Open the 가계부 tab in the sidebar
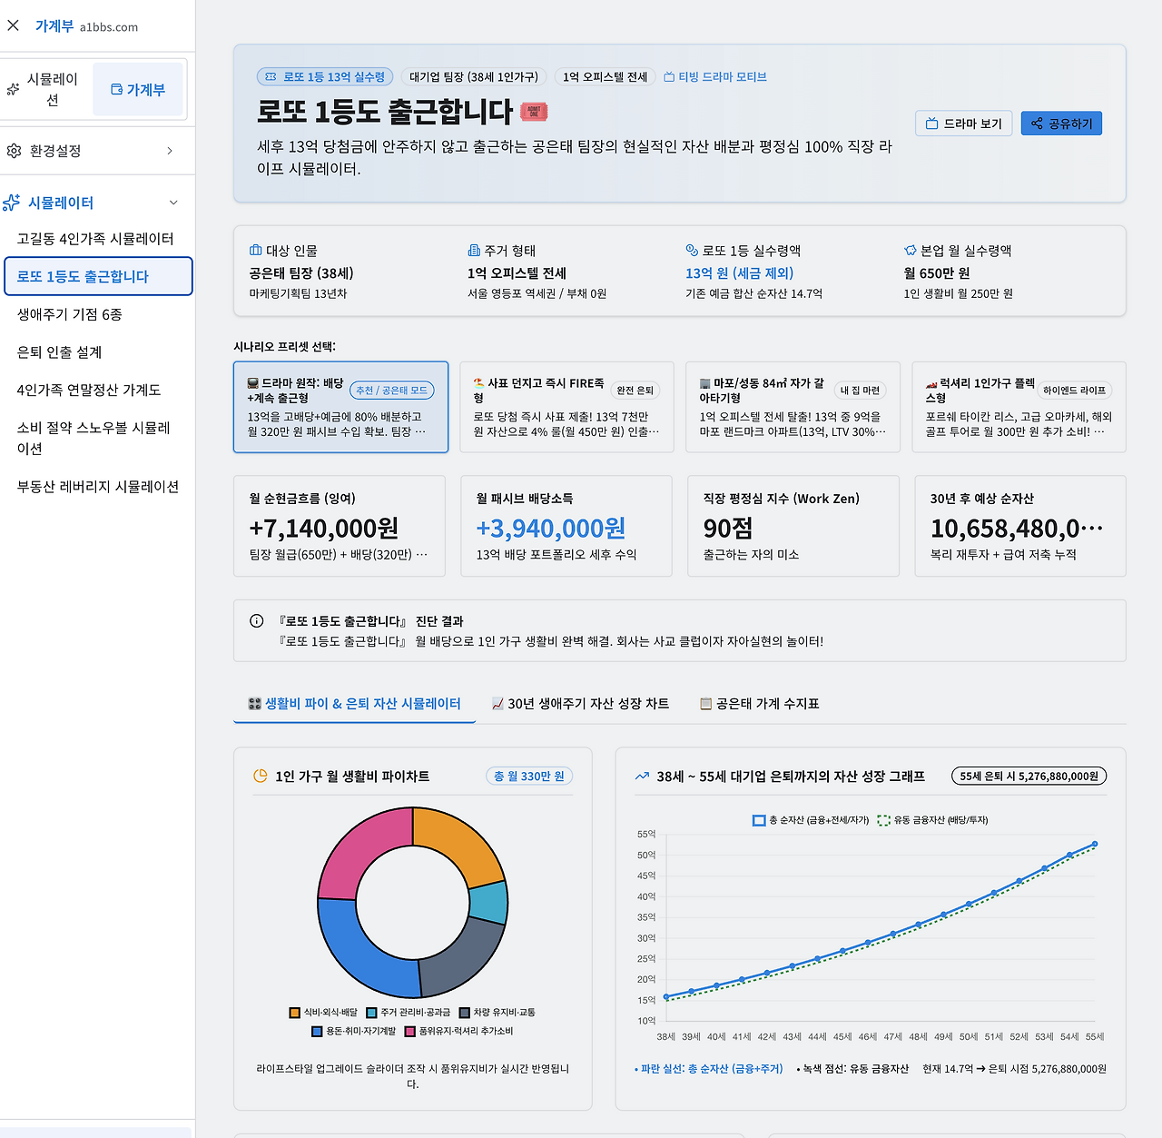The height and width of the screenshot is (1138, 1162). [x=138, y=90]
